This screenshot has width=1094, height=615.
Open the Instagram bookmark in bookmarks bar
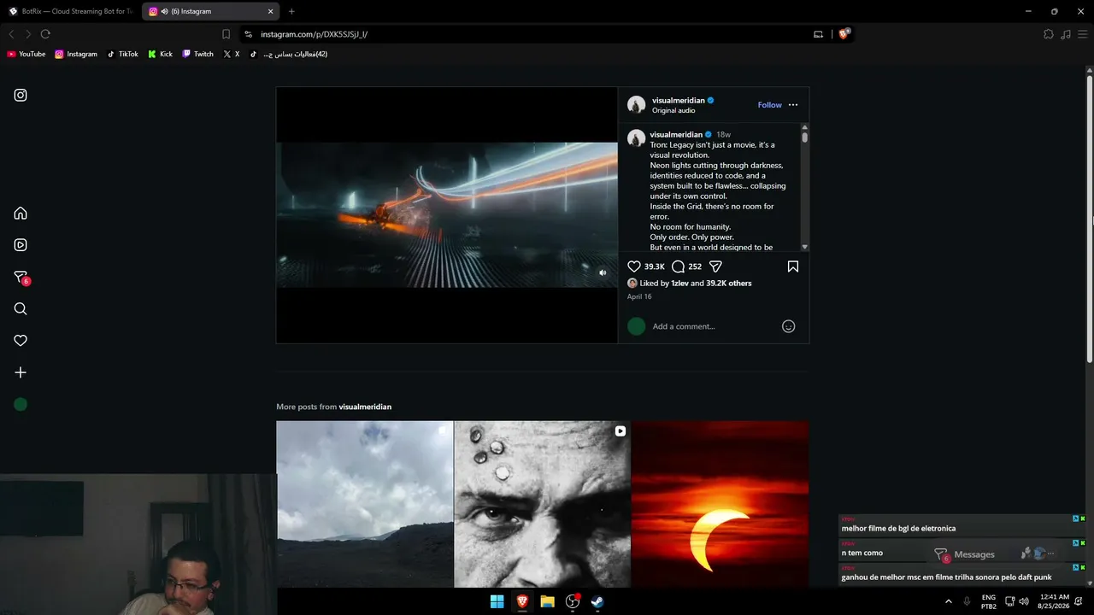tap(76, 54)
